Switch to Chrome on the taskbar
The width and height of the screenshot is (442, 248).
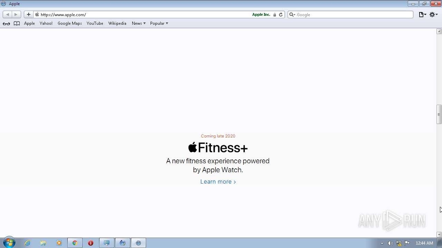75,243
